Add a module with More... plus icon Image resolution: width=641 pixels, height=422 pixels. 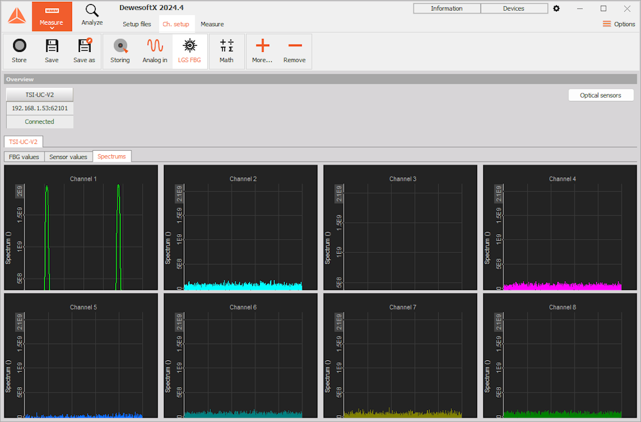(x=262, y=51)
